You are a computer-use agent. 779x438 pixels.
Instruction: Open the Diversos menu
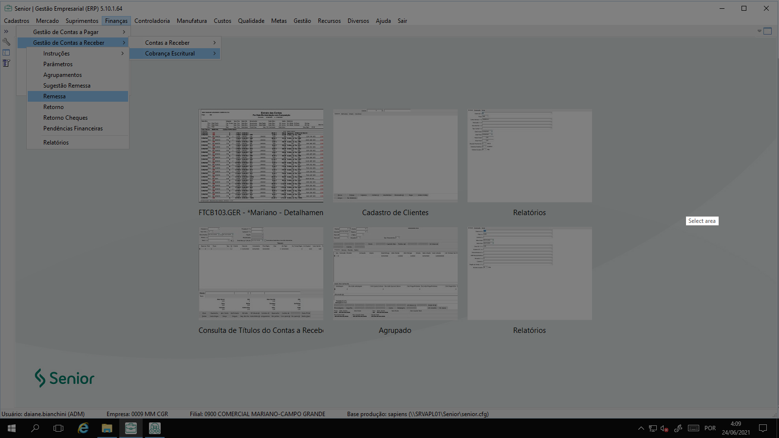(358, 21)
